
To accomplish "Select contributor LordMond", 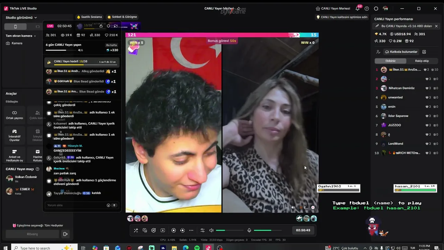I will (407, 144).
